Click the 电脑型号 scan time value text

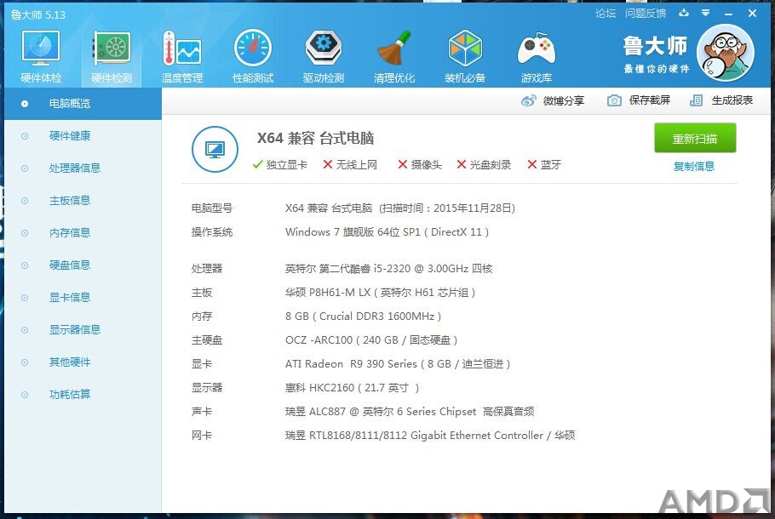400,208
